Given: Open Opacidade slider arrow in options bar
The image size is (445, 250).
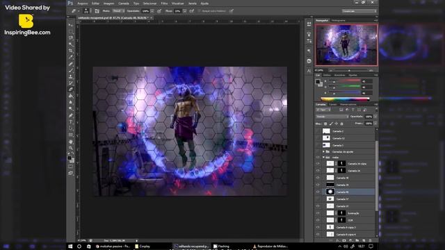Looking at the screenshot, I should (x=152, y=11).
